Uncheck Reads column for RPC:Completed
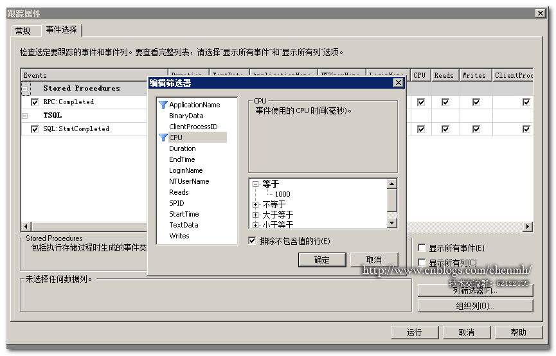Viewport: 556px width, 356px height. pos(445,102)
